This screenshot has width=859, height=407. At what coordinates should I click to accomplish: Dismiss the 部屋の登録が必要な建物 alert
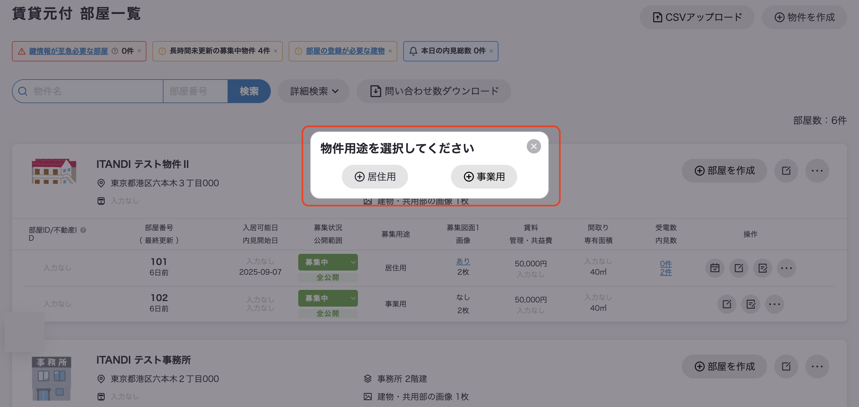[x=390, y=51]
